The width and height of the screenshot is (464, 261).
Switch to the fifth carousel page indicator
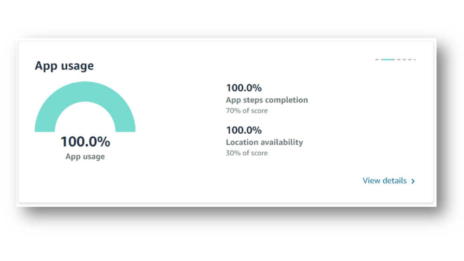[x=410, y=60]
